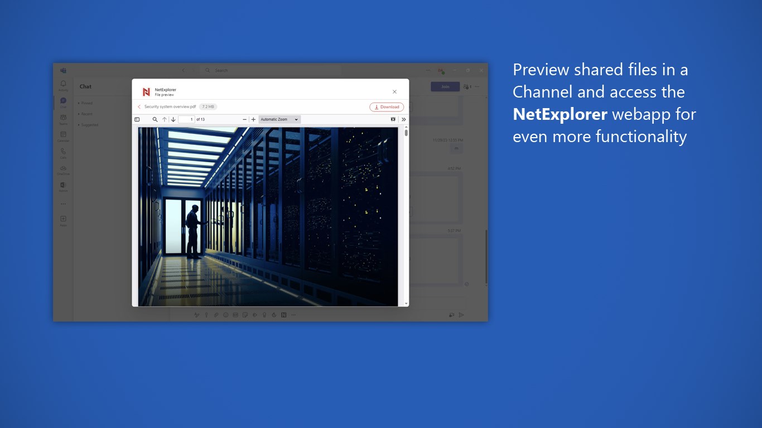Open the user profile avatar menu

point(441,70)
